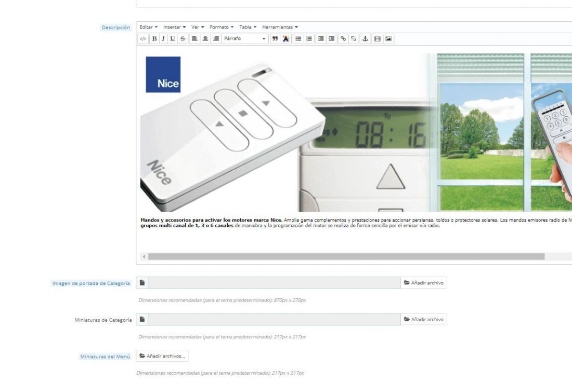Insert a bulleted list
This screenshot has height=384, width=572.
298,38
